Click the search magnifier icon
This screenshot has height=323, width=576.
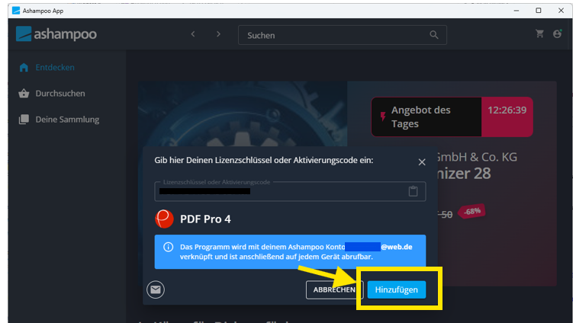[434, 35]
